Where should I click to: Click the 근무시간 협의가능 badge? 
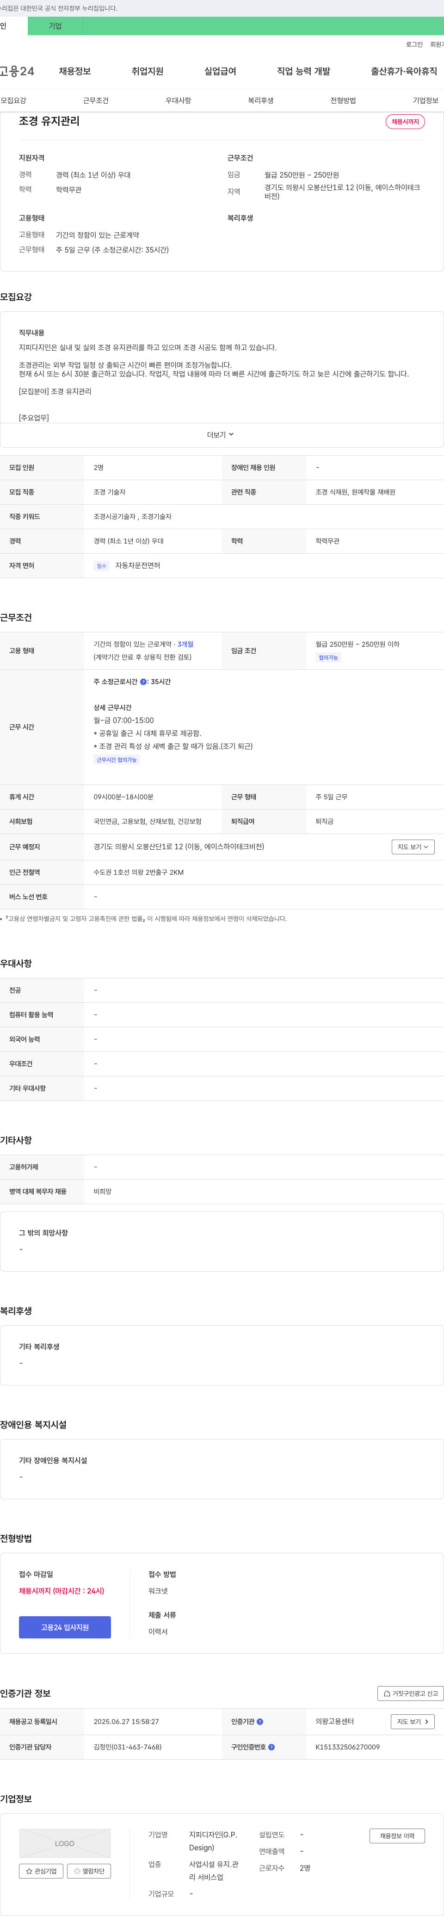117,760
